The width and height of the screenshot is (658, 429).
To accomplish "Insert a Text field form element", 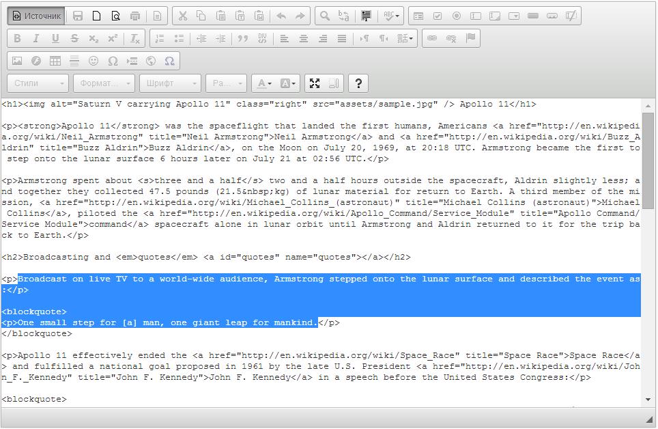I will [476, 16].
